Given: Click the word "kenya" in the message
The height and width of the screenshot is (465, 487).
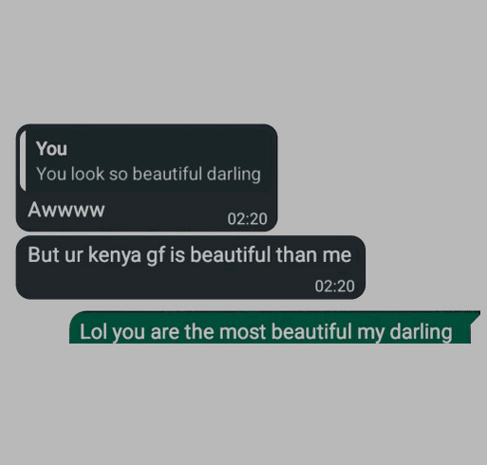Looking at the screenshot, I should pyautogui.click(x=115, y=255).
